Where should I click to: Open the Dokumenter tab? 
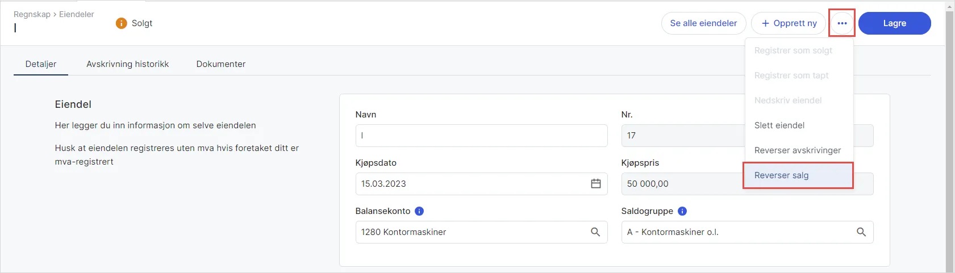[x=220, y=64]
